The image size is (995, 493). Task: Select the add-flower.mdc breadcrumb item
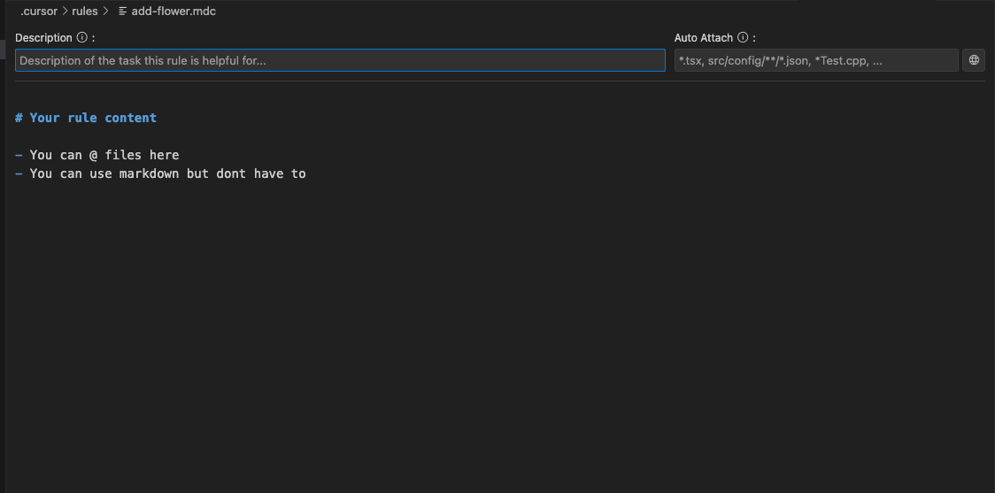174,12
